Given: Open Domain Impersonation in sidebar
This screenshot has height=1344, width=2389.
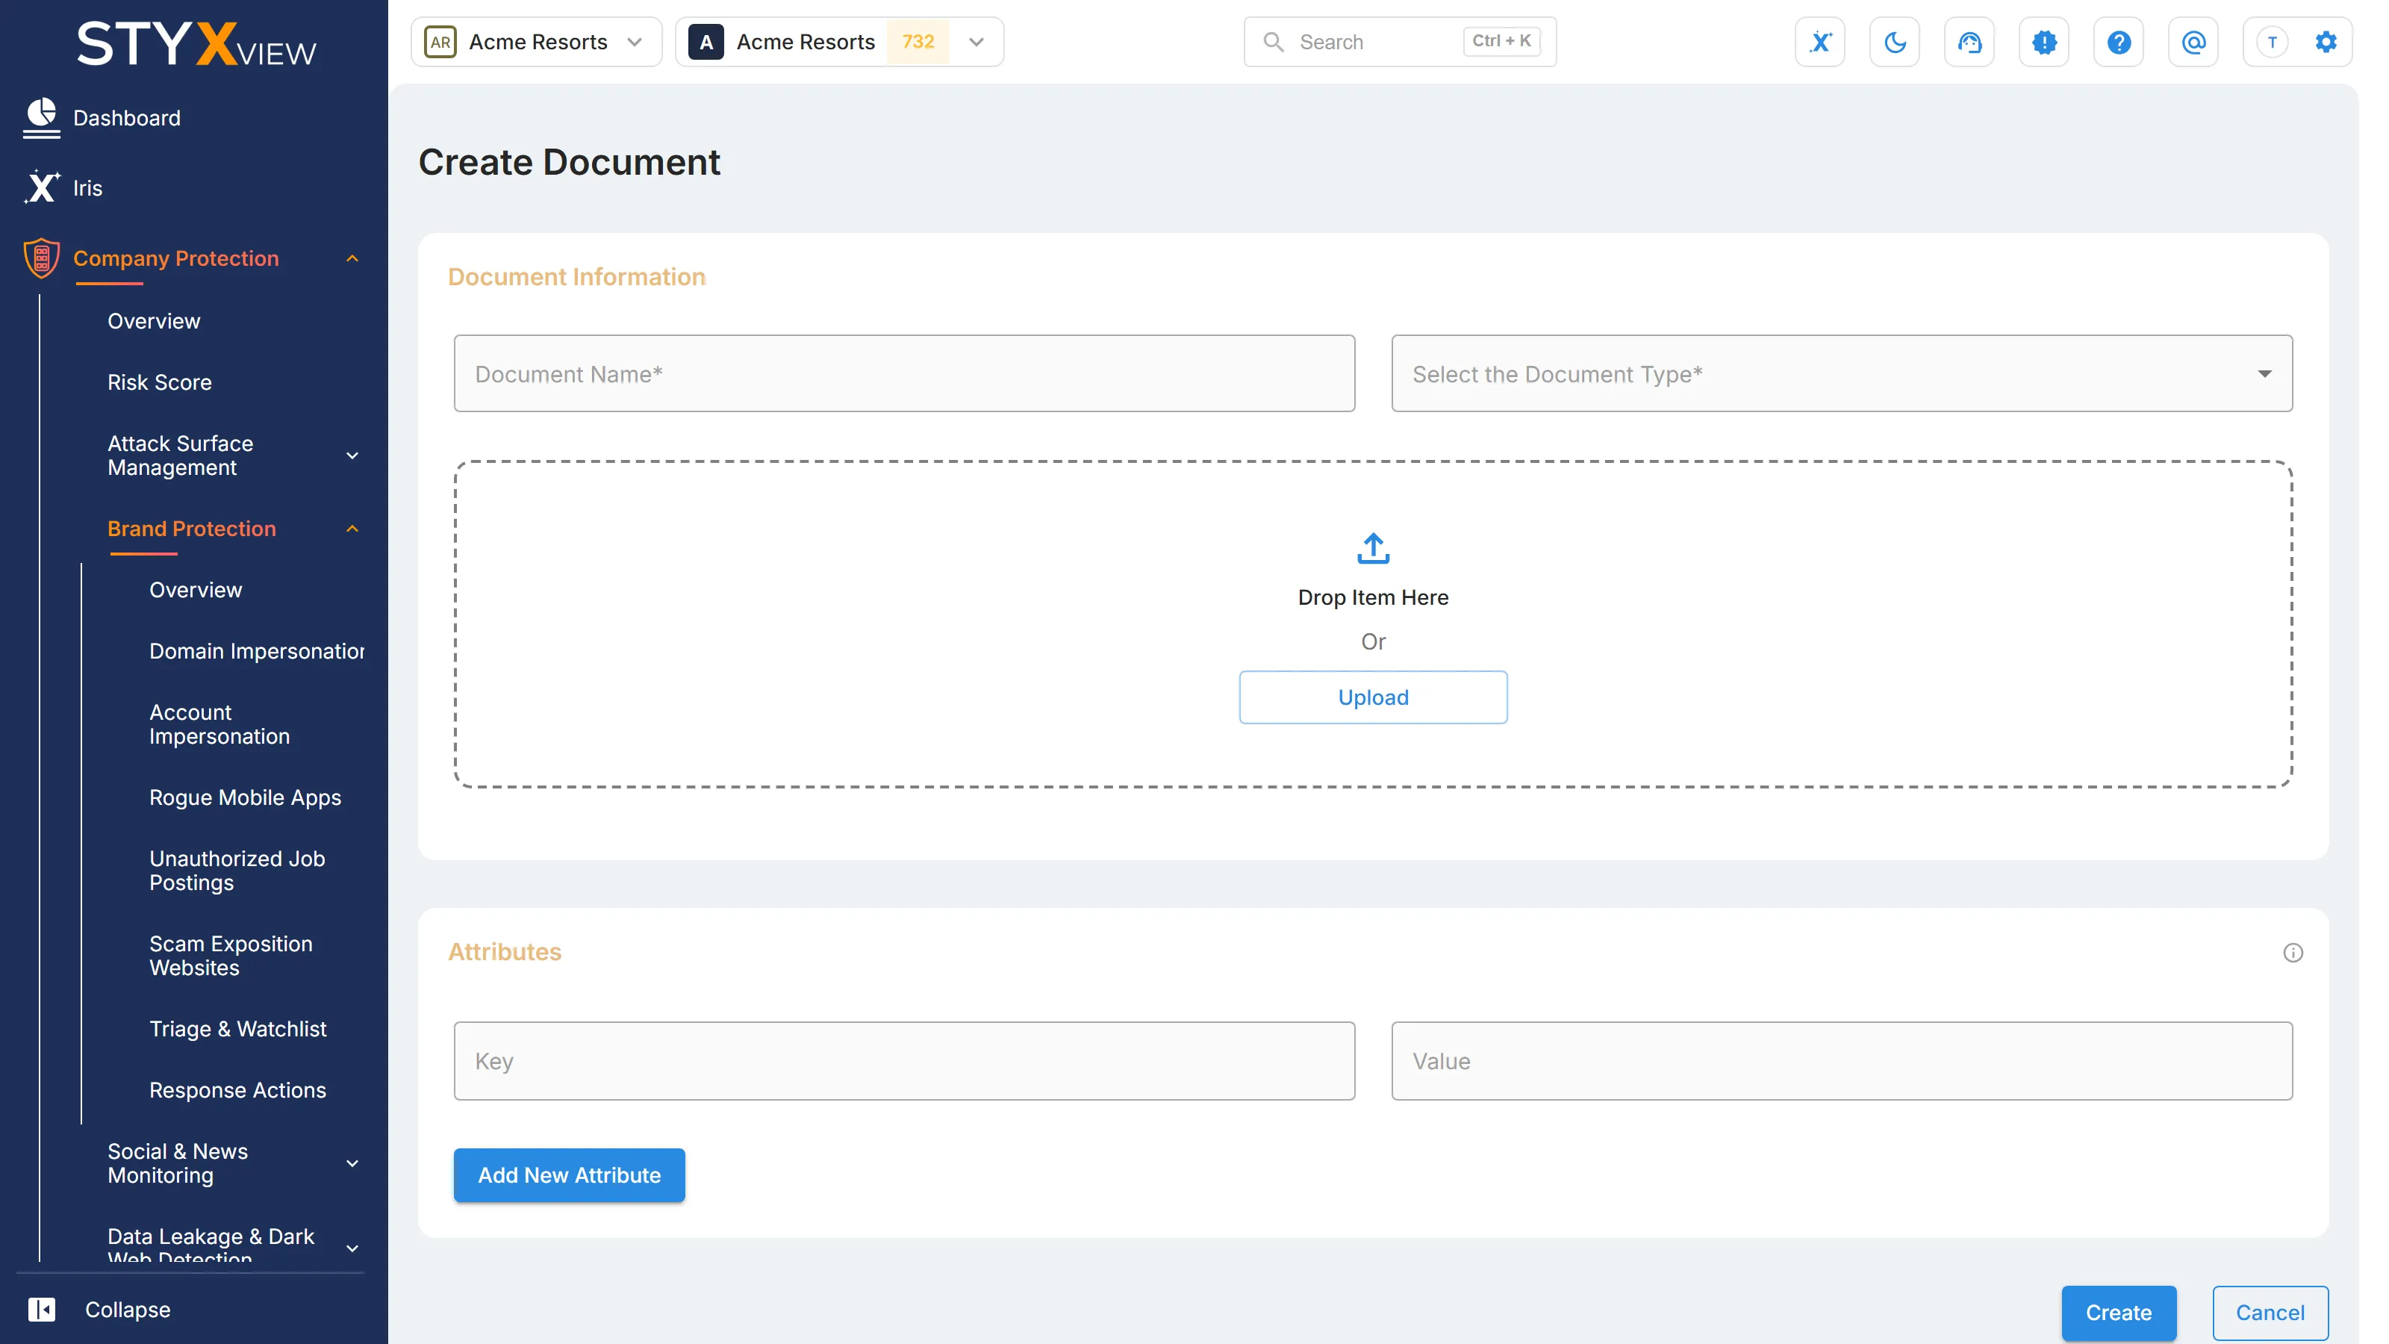Looking at the screenshot, I should [256, 651].
